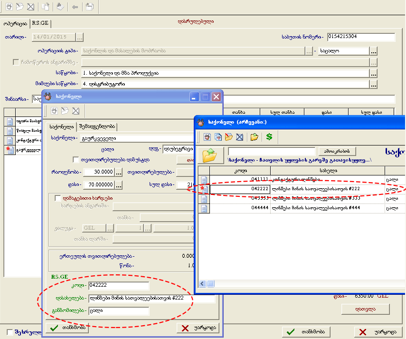The width and height of the screenshot is (406, 339).
Task: Select the code cell 043333
Action: pyautogui.click(x=240, y=199)
